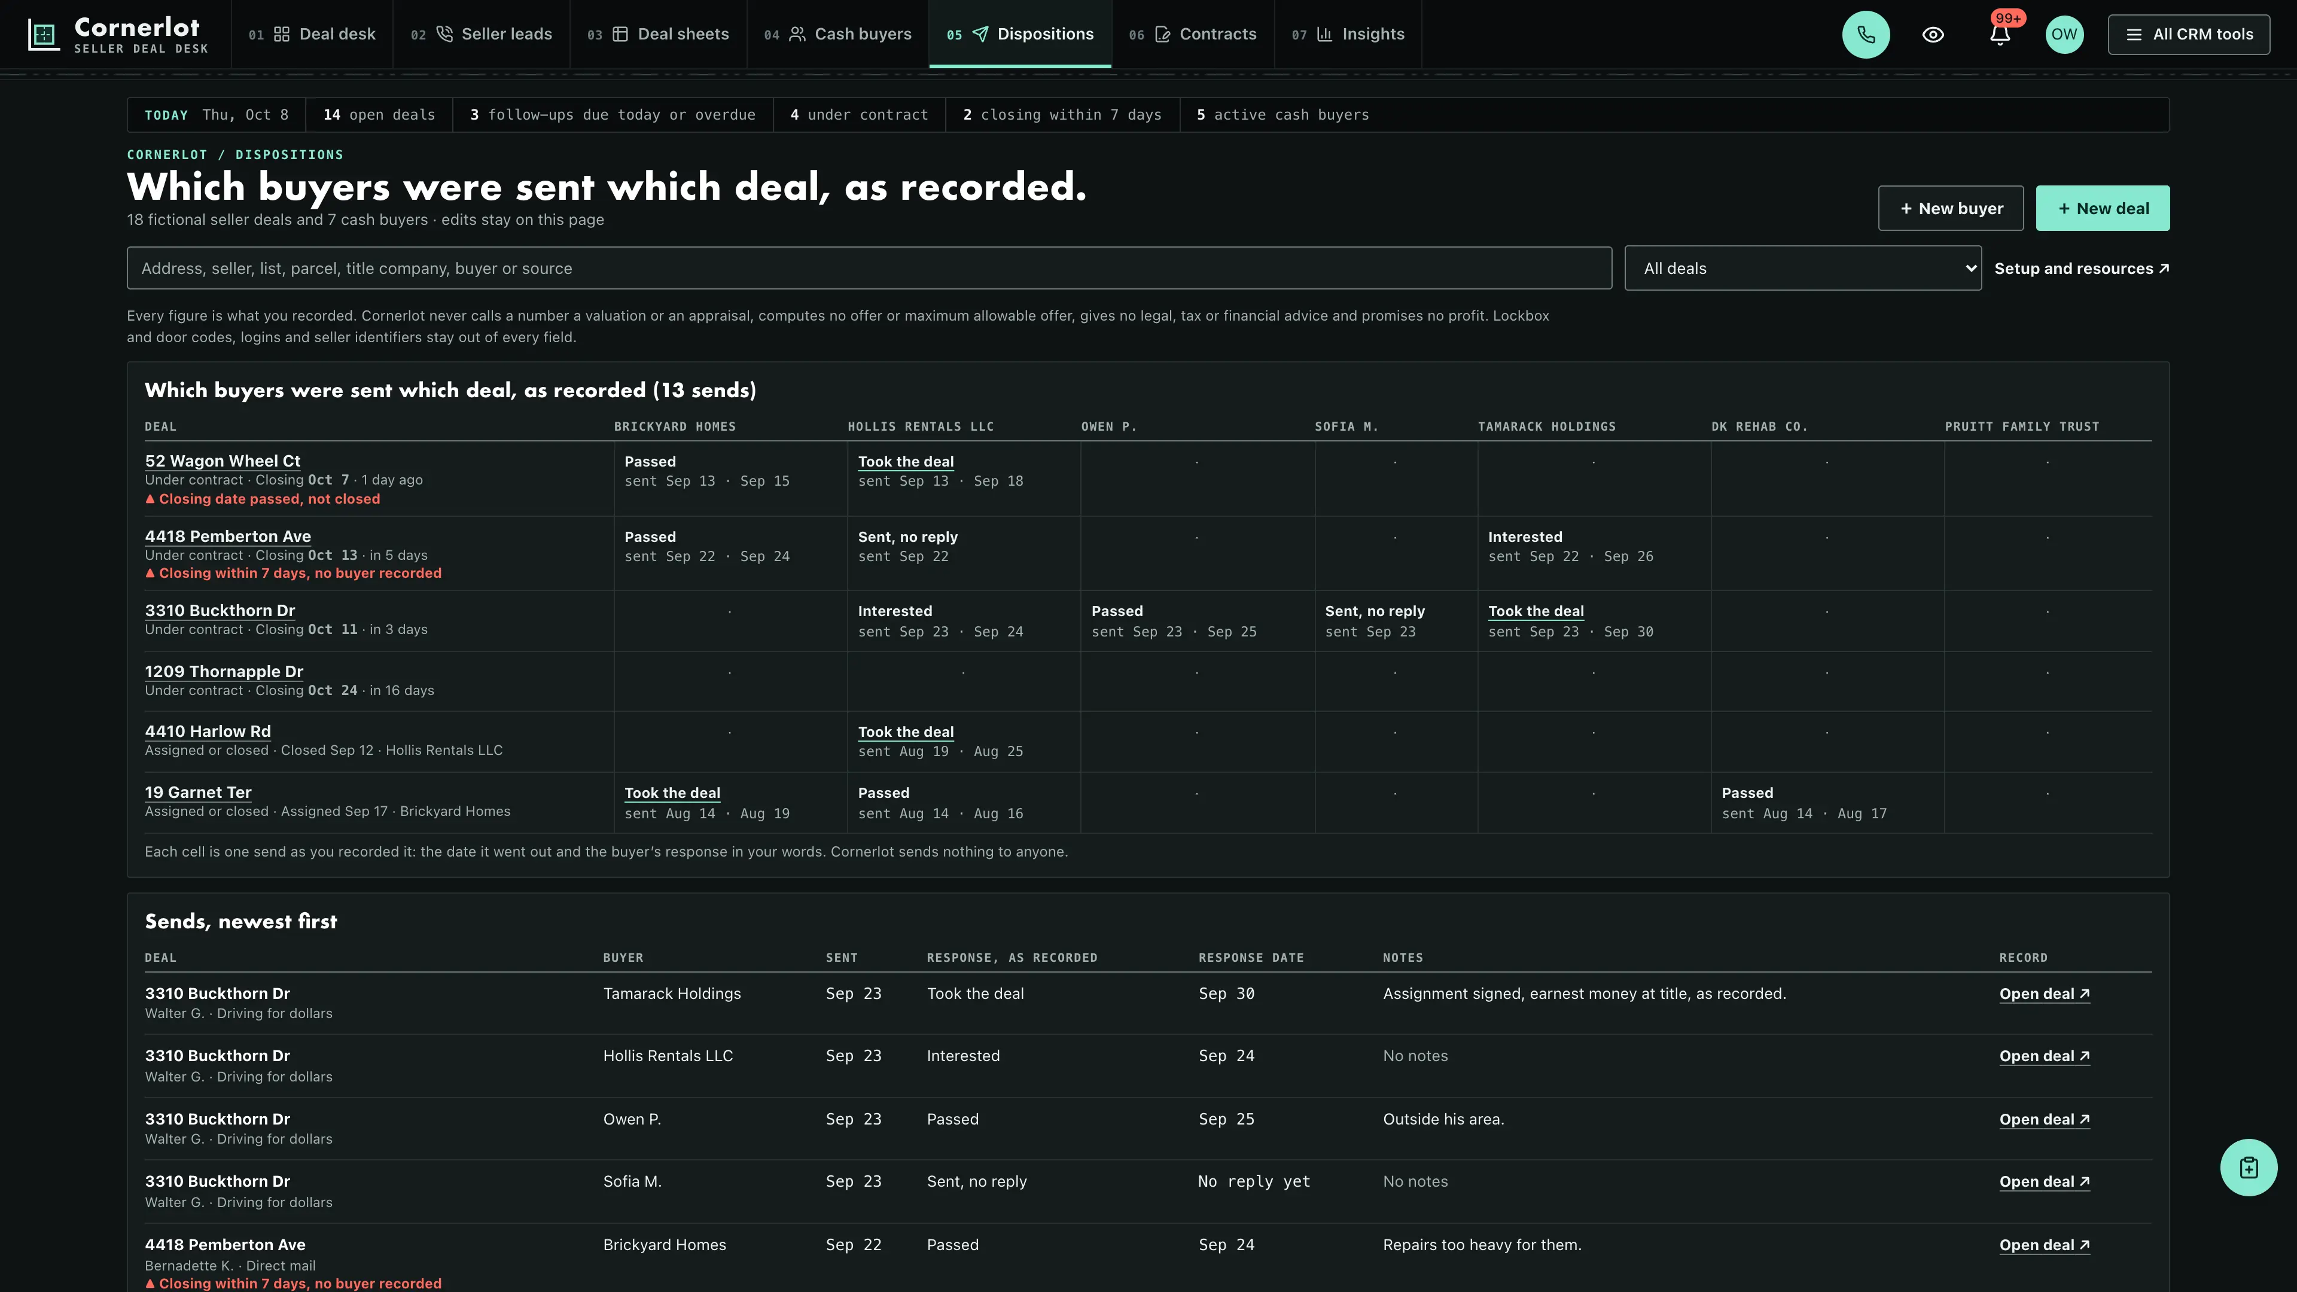Open the OW user avatar
Viewport: 2297px width, 1292px height.
pos(2063,35)
